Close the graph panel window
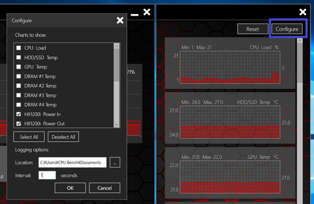This screenshot has width=314, height=204. pyautogui.click(x=302, y=12)
